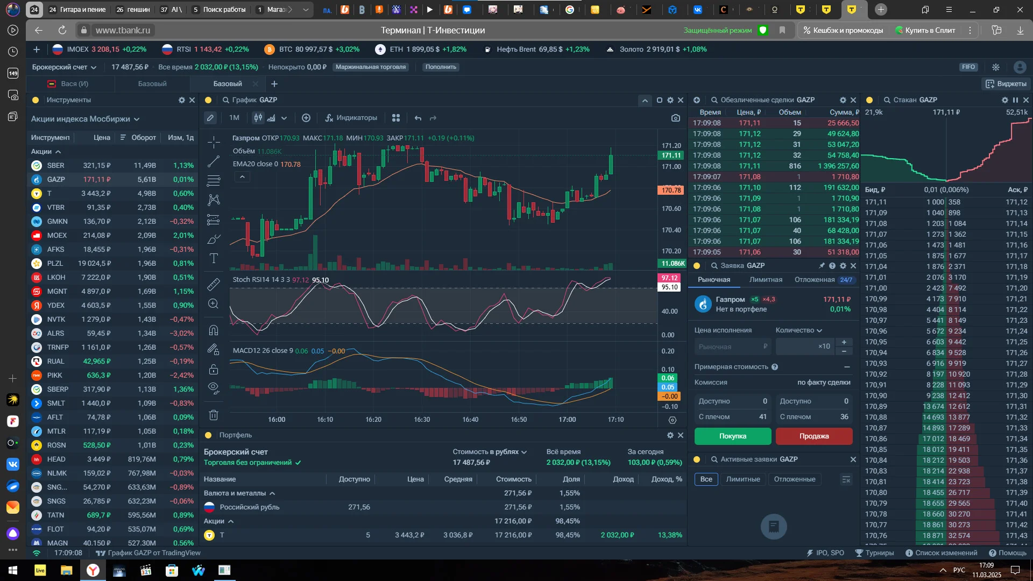Focus the quantity input field ×10
This screenshot has width=1033, height=581.
pos(805,346)
